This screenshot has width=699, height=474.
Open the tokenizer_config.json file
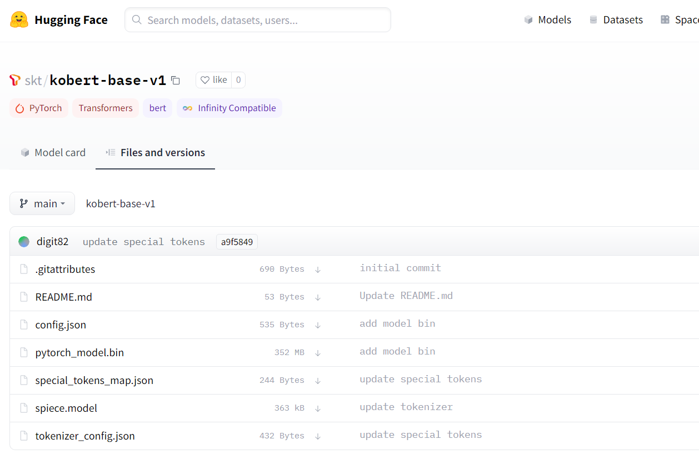pyautogui.click(x=85, y=436)
